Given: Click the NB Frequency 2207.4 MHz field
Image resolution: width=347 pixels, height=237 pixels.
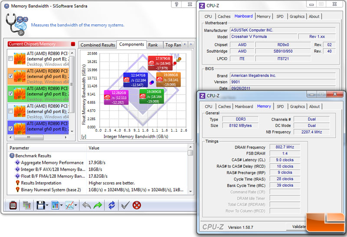Looking at the screenshot, I should pyautogui.click(x=311, y=132).
